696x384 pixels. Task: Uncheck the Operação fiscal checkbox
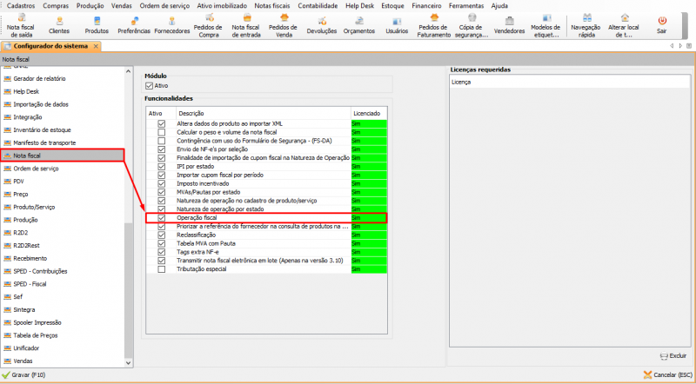[161, 217]
